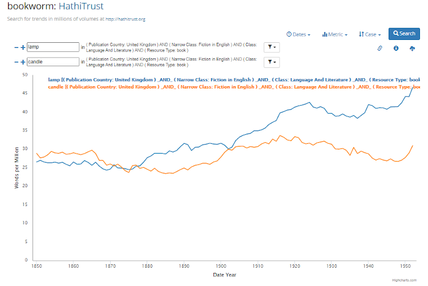The height and width of the screenshot is (286, 428).
Task: Expand the Metric dropdown menu
Action: pyautogui.click(x=334, y=34)
